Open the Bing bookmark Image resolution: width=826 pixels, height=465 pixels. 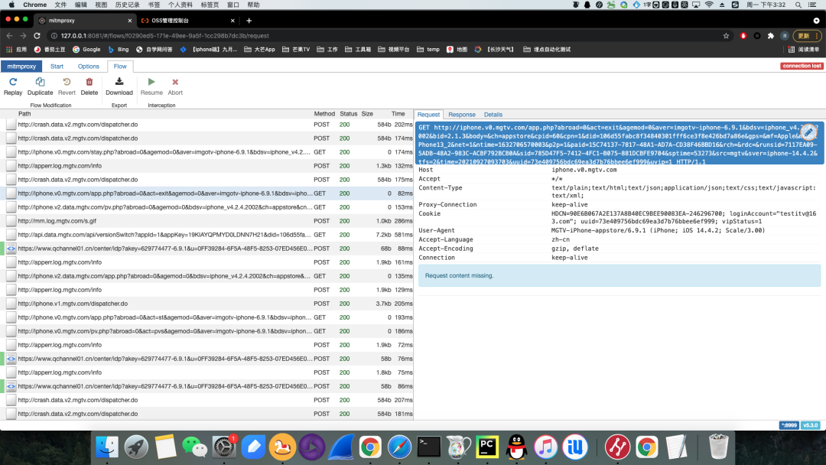point(119,50)
